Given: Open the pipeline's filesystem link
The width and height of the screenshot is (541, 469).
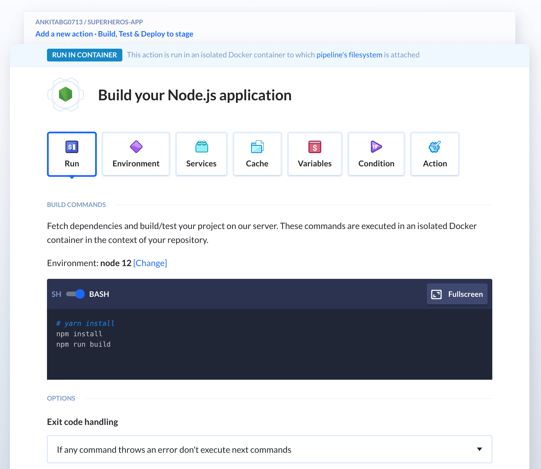Looking at the screenshot, I should click(x=349, y=54).
